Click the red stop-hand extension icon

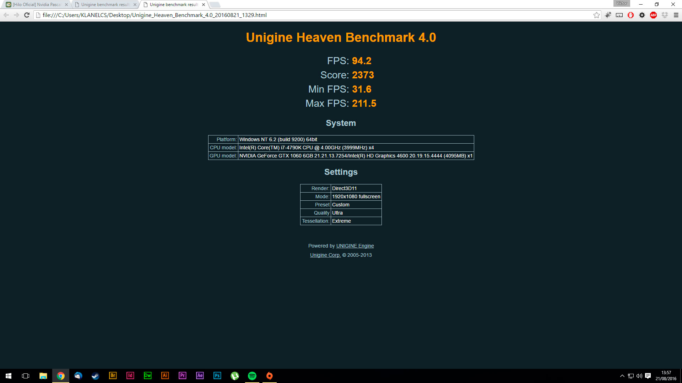tap(630, 15)
